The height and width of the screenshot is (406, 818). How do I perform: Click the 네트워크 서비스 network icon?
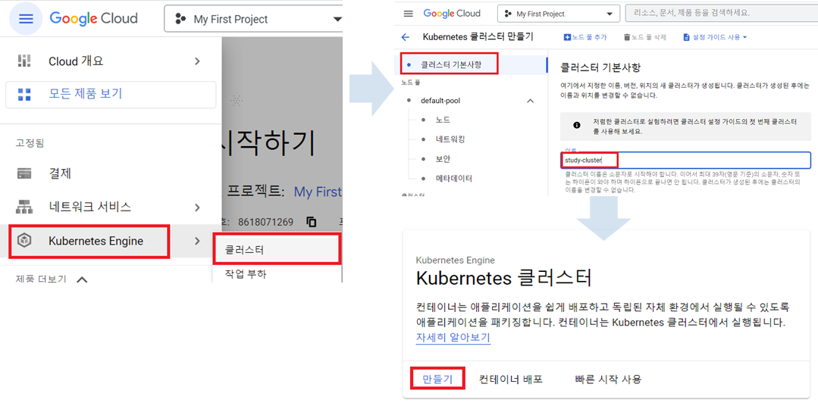point(24,208)
